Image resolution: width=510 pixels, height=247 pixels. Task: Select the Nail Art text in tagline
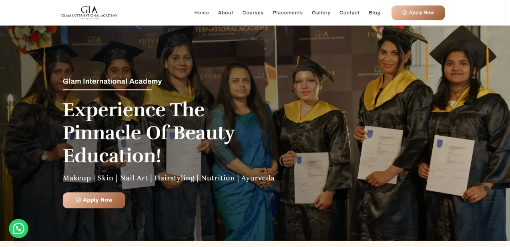click(134, 178)
